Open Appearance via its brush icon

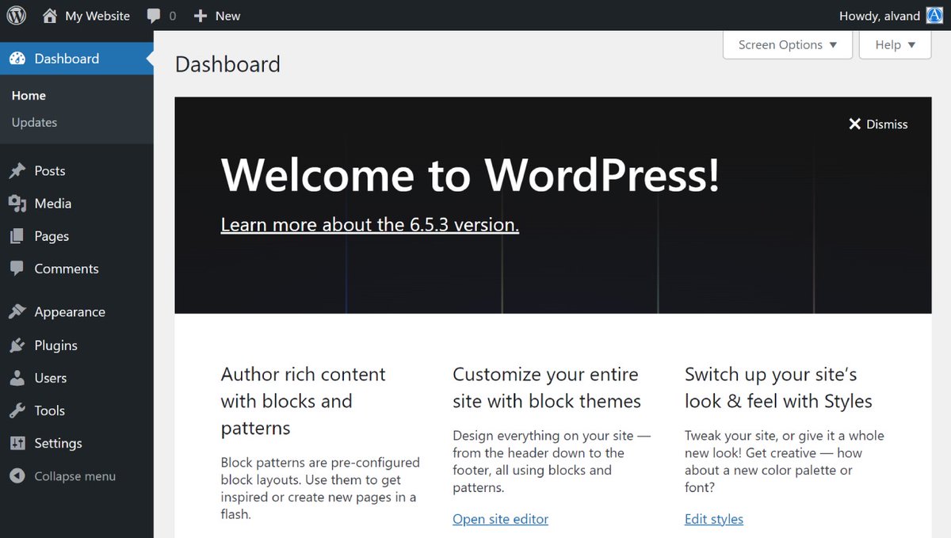pos(17,311)
